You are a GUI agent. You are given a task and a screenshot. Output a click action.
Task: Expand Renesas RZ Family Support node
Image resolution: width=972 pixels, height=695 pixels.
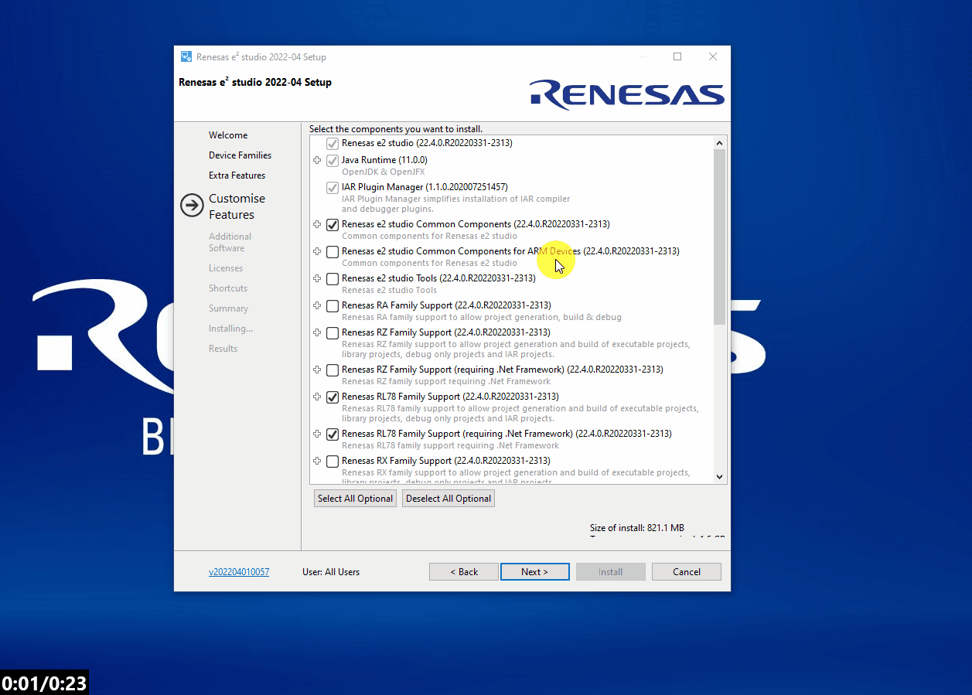[x=317, y=332]
